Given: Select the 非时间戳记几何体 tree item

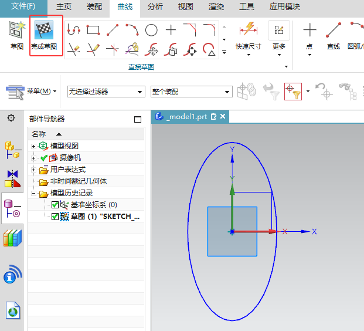Looking at the screenshot, I should tap(78, 181).
